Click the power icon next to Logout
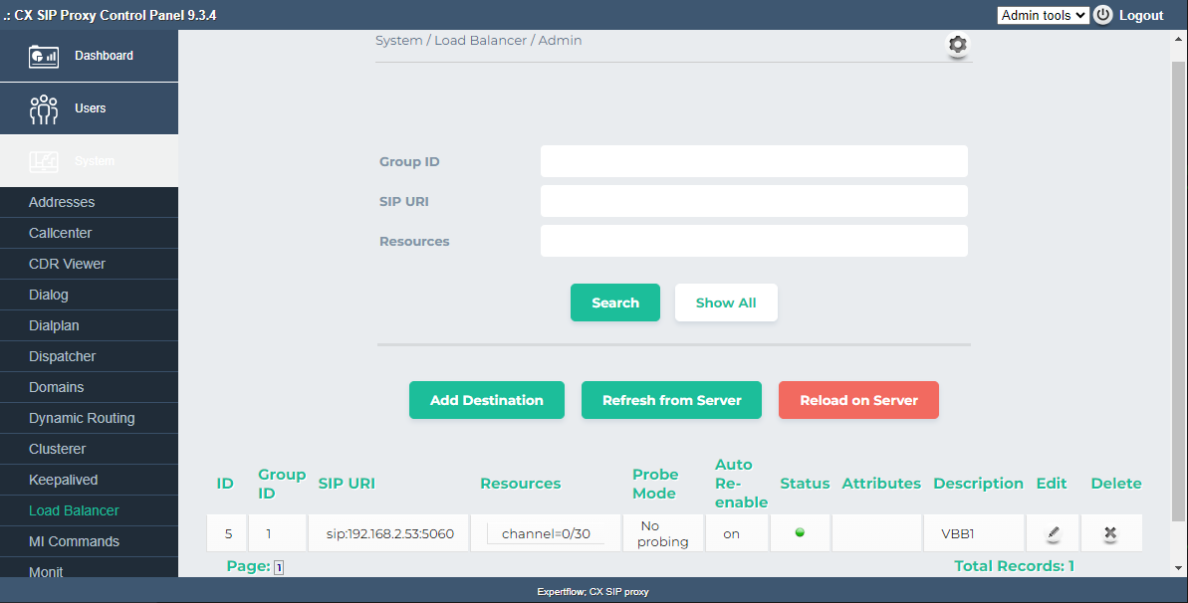The width and height of the screenshot is (1188, 603). (1103, 14)
